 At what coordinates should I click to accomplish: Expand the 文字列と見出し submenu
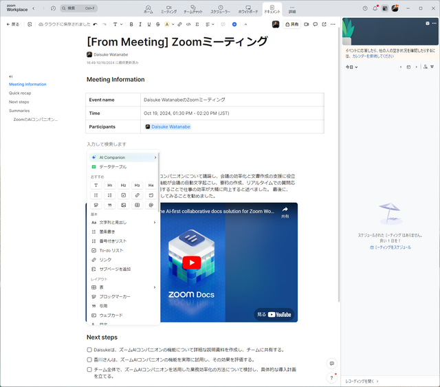click(123, 222)
